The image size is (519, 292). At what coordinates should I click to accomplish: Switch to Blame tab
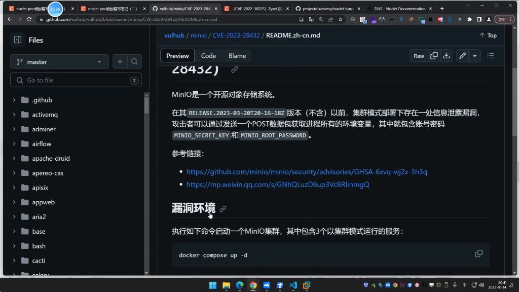[x=237, y=56]
